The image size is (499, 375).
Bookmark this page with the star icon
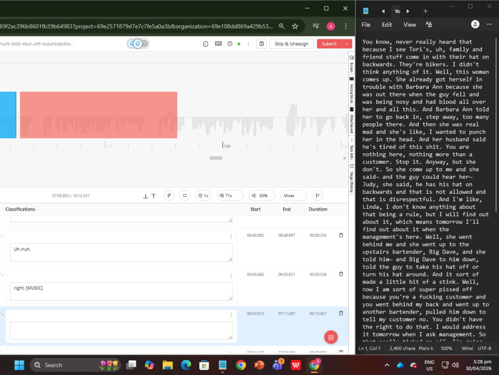coord(295,26)
